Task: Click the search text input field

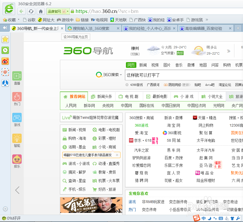Action: coord(184,75)
